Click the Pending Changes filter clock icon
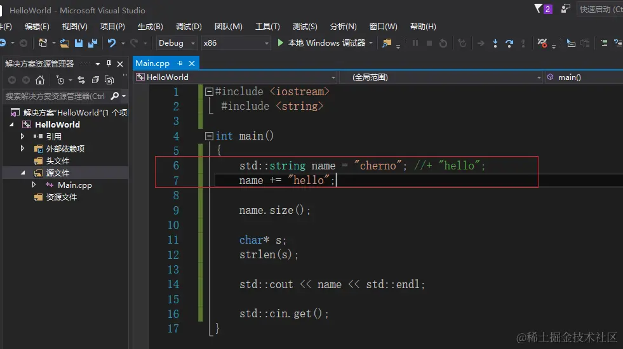This screenshot has width=623, height=349. pos(60,80)
